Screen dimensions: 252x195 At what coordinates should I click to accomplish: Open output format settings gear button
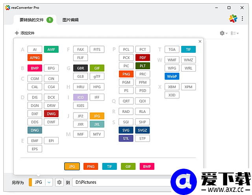(x=59, y=182)
